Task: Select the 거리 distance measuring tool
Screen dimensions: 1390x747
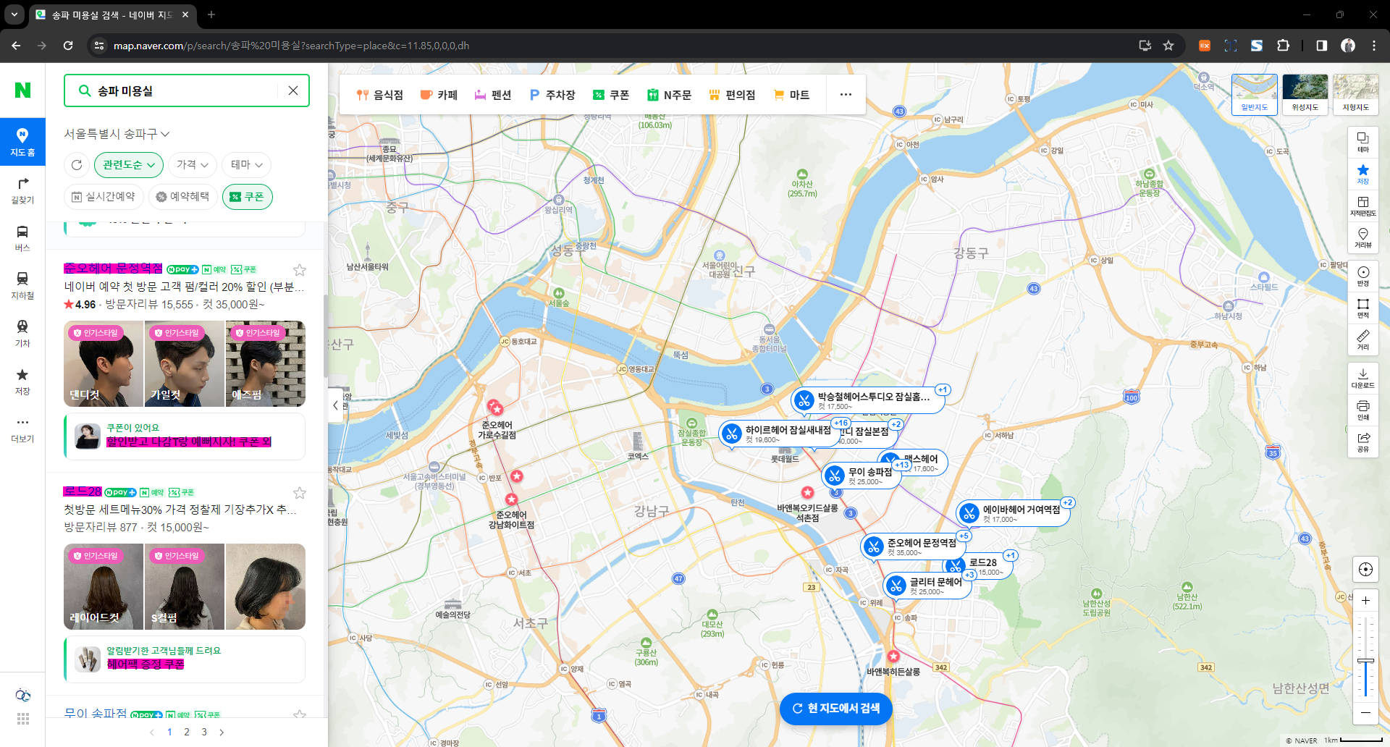Action: [1363, 339]
